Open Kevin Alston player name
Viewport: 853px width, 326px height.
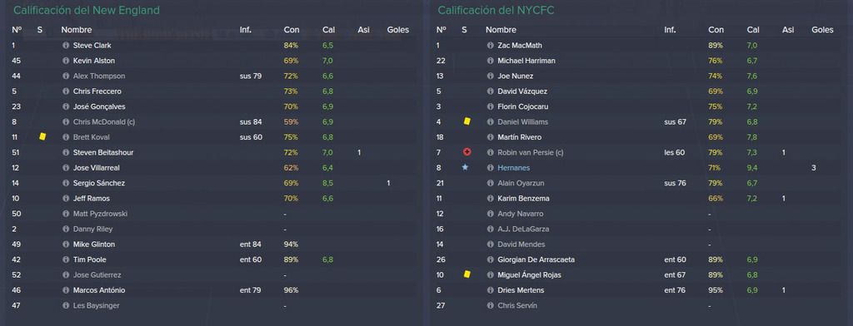pyautogui.click(x=93, y=61)
